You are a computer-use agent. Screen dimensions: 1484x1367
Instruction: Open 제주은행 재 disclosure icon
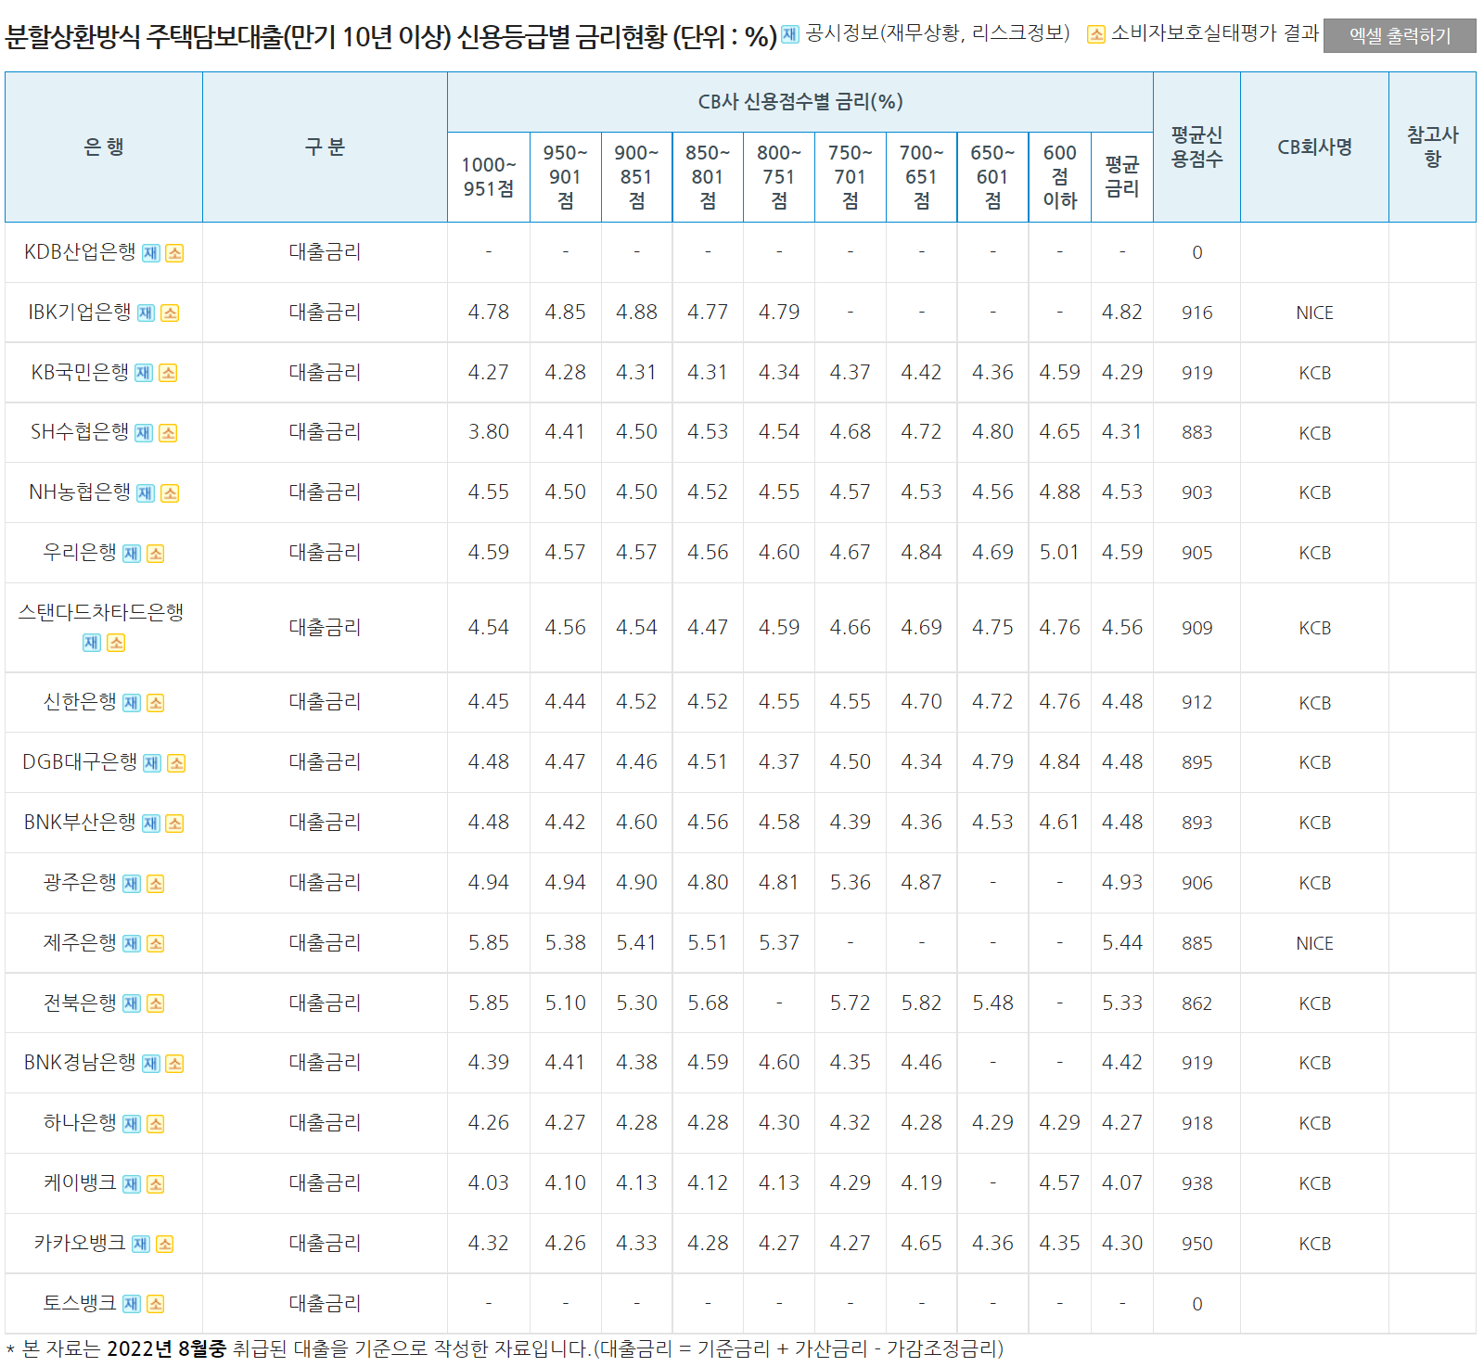[132, 944]
